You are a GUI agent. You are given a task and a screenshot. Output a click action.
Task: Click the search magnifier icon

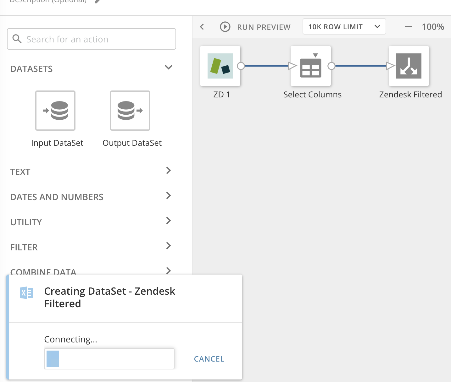coord(17,39)
